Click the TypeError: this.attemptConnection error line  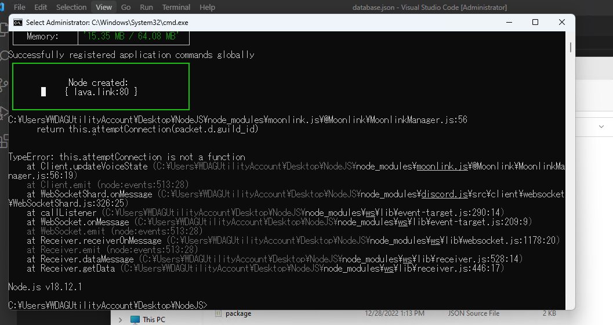(x=126, y=157)
